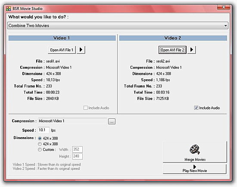Click Video 1 file size 2840 KB

(x=52, y=99)
